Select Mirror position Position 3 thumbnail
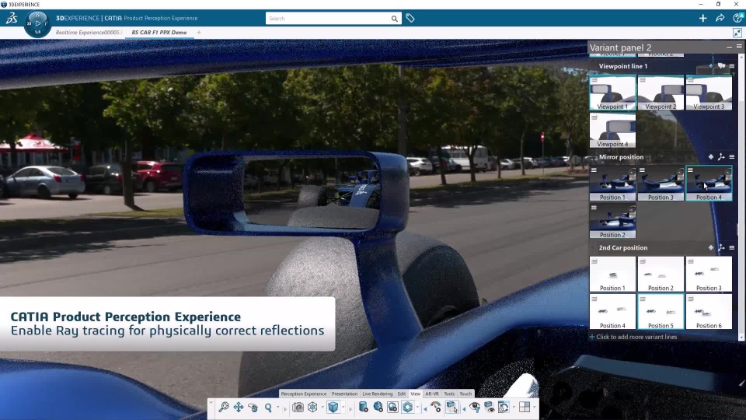The height and width of the screenshot is (420, 746). pyautogui.click(x=661, y=184)
